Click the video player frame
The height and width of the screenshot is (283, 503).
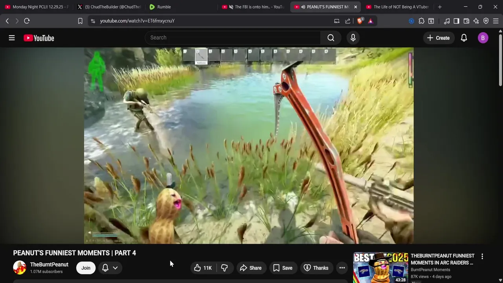point(249,145)
